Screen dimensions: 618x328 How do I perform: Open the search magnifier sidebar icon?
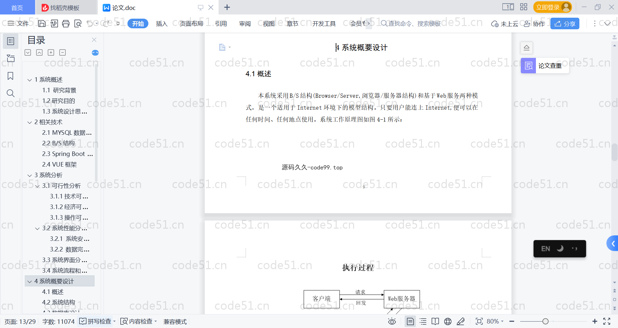click(x=11, y=93)
